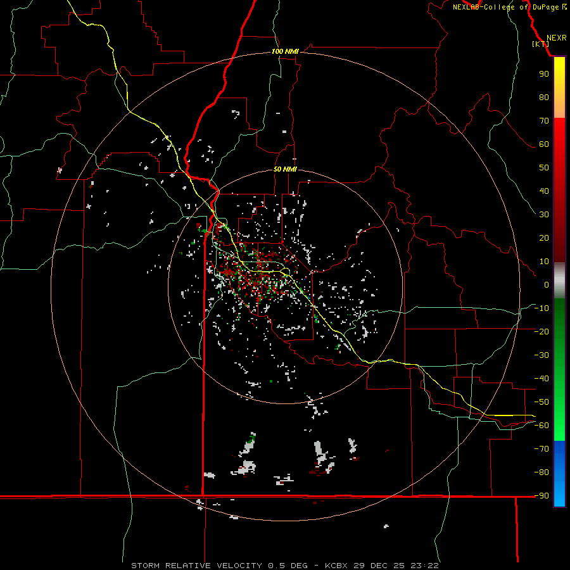Click the "-90" scale value at bottom

point(541,496)
